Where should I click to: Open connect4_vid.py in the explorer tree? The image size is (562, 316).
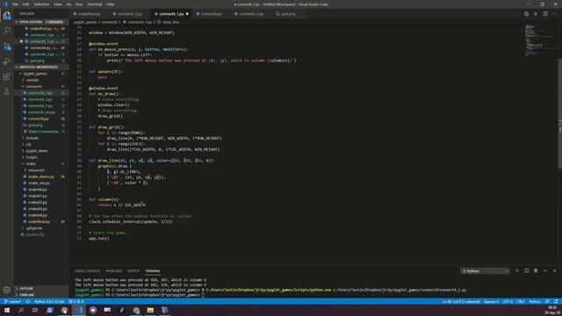pos(41,112)
